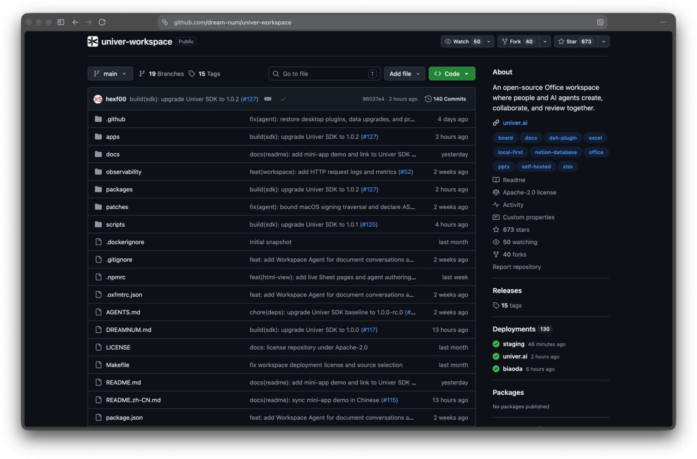Click the Safari sidebar toggle icon

click(61, 22)
